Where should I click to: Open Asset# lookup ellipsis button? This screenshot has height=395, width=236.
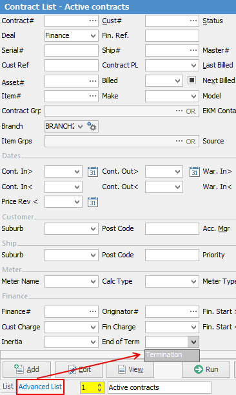click(x=93, y=81)
